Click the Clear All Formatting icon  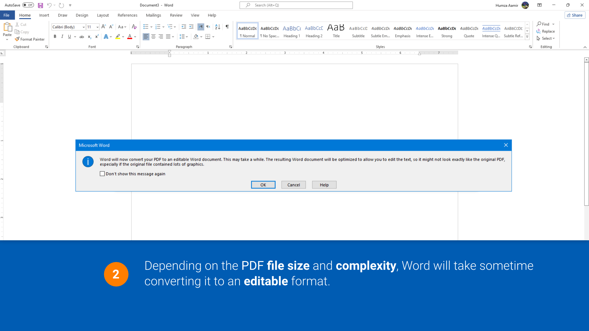[x=134, y=27]
